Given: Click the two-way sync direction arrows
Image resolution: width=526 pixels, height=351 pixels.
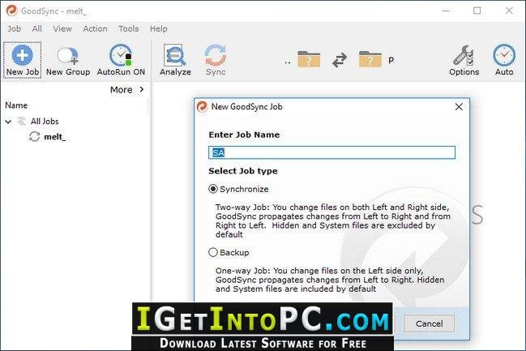Looking at the screenshot, I should pyautogui.click(x=340, y=61).
